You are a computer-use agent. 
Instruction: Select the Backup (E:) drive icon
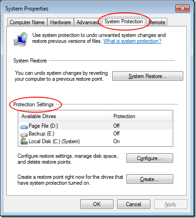click(24, 135)
